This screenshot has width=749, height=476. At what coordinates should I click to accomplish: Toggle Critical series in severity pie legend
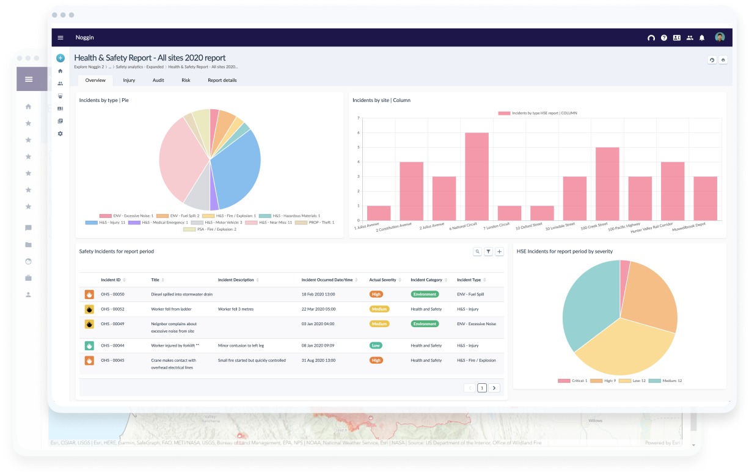click(x=572, y=381)
